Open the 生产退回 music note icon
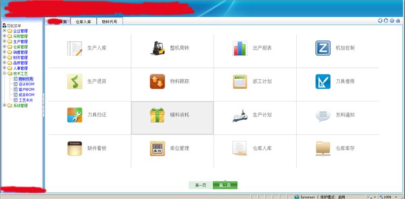 point(74,81)
